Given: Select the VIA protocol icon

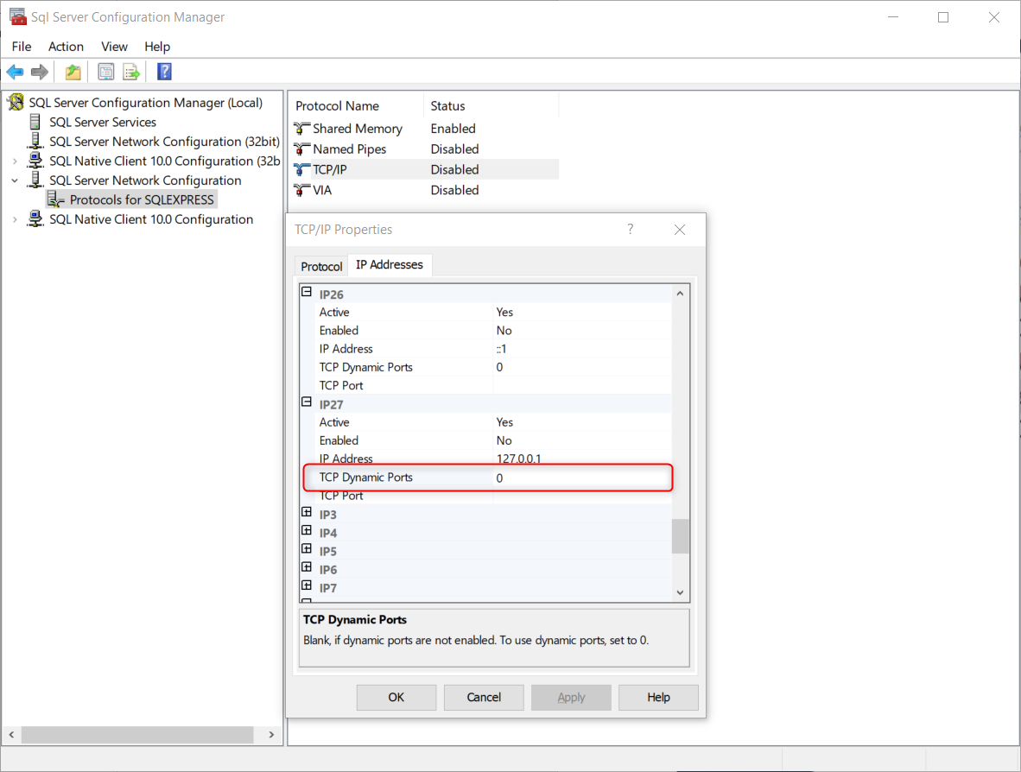Looking at the screenshot, I should click(301, 190).
